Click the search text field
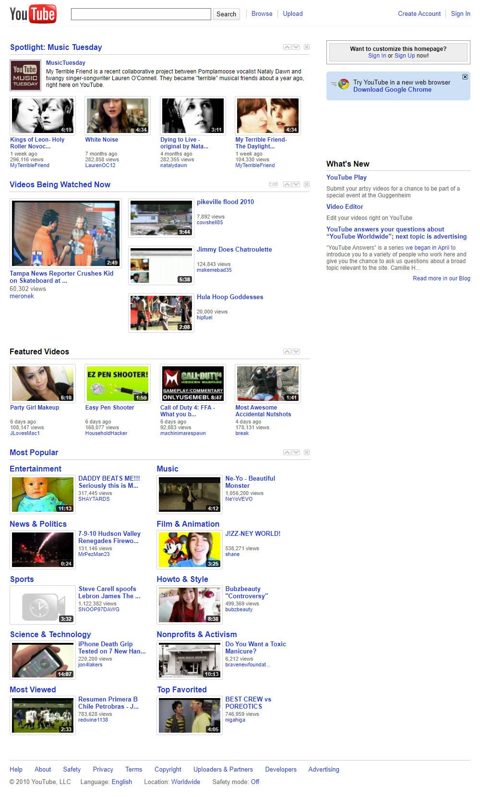Viewport: 480px width, 797px height. 141,14
